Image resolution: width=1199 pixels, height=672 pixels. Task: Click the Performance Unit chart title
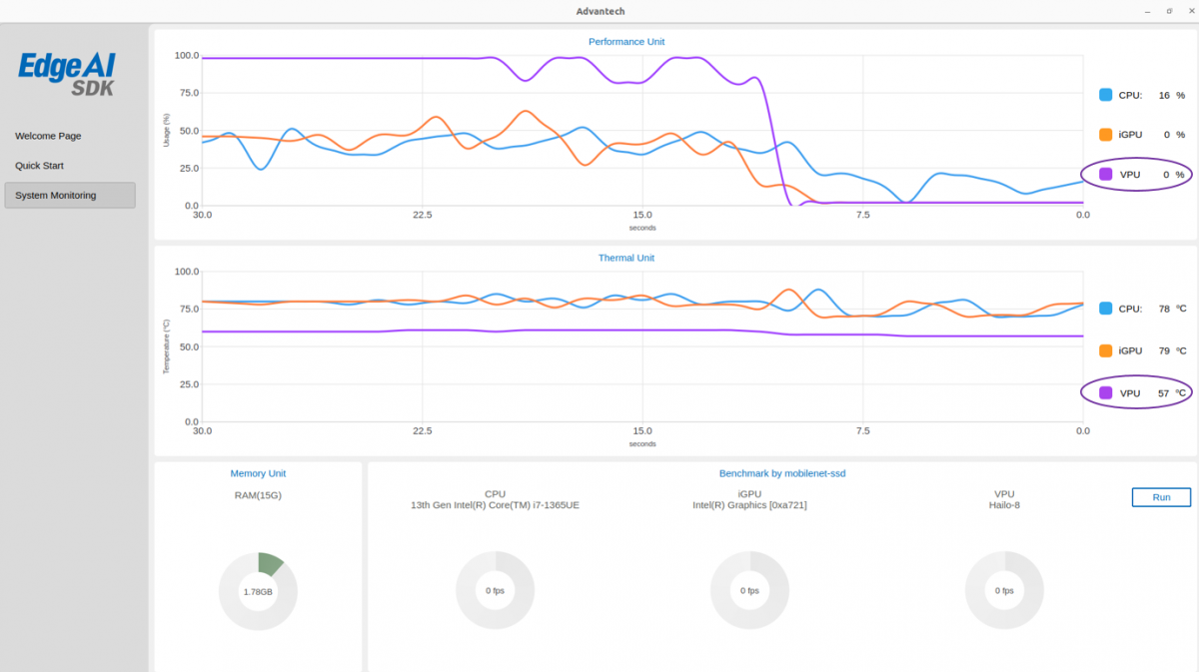tap(625, 42)
